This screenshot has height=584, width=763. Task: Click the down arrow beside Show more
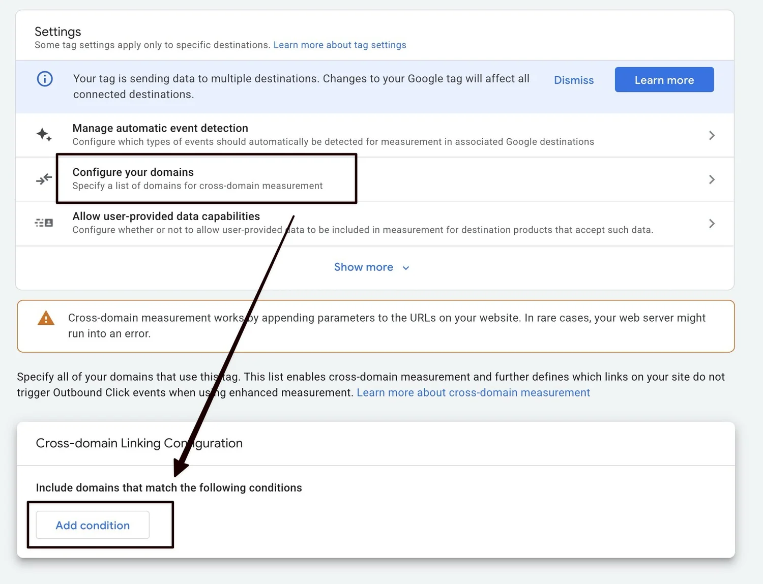[406, 268]
